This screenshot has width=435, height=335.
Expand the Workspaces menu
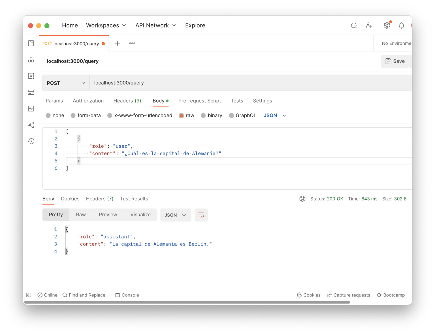(106, 25)
